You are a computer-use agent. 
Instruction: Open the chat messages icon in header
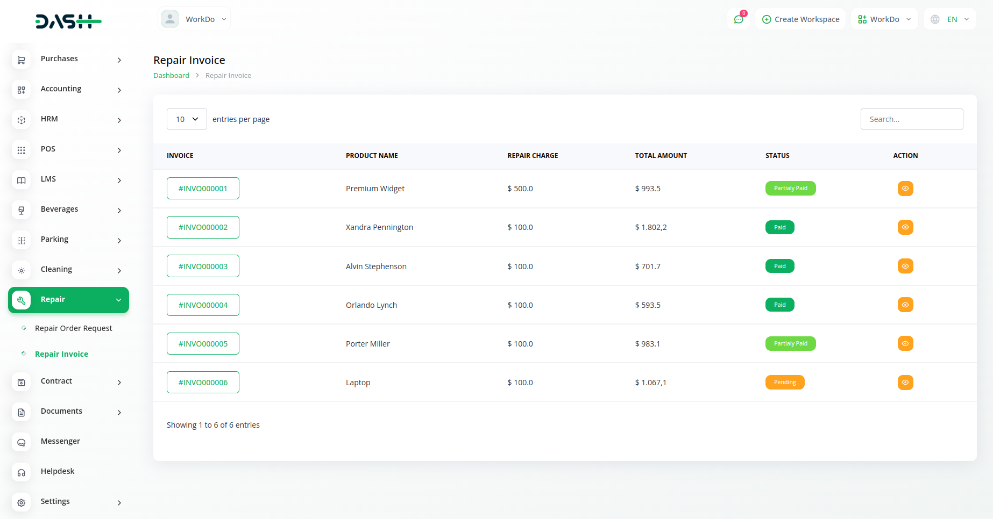click(x=739, y=19)
